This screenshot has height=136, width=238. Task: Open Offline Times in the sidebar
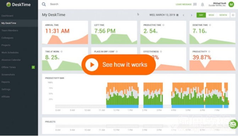click(x=9, y=67)
